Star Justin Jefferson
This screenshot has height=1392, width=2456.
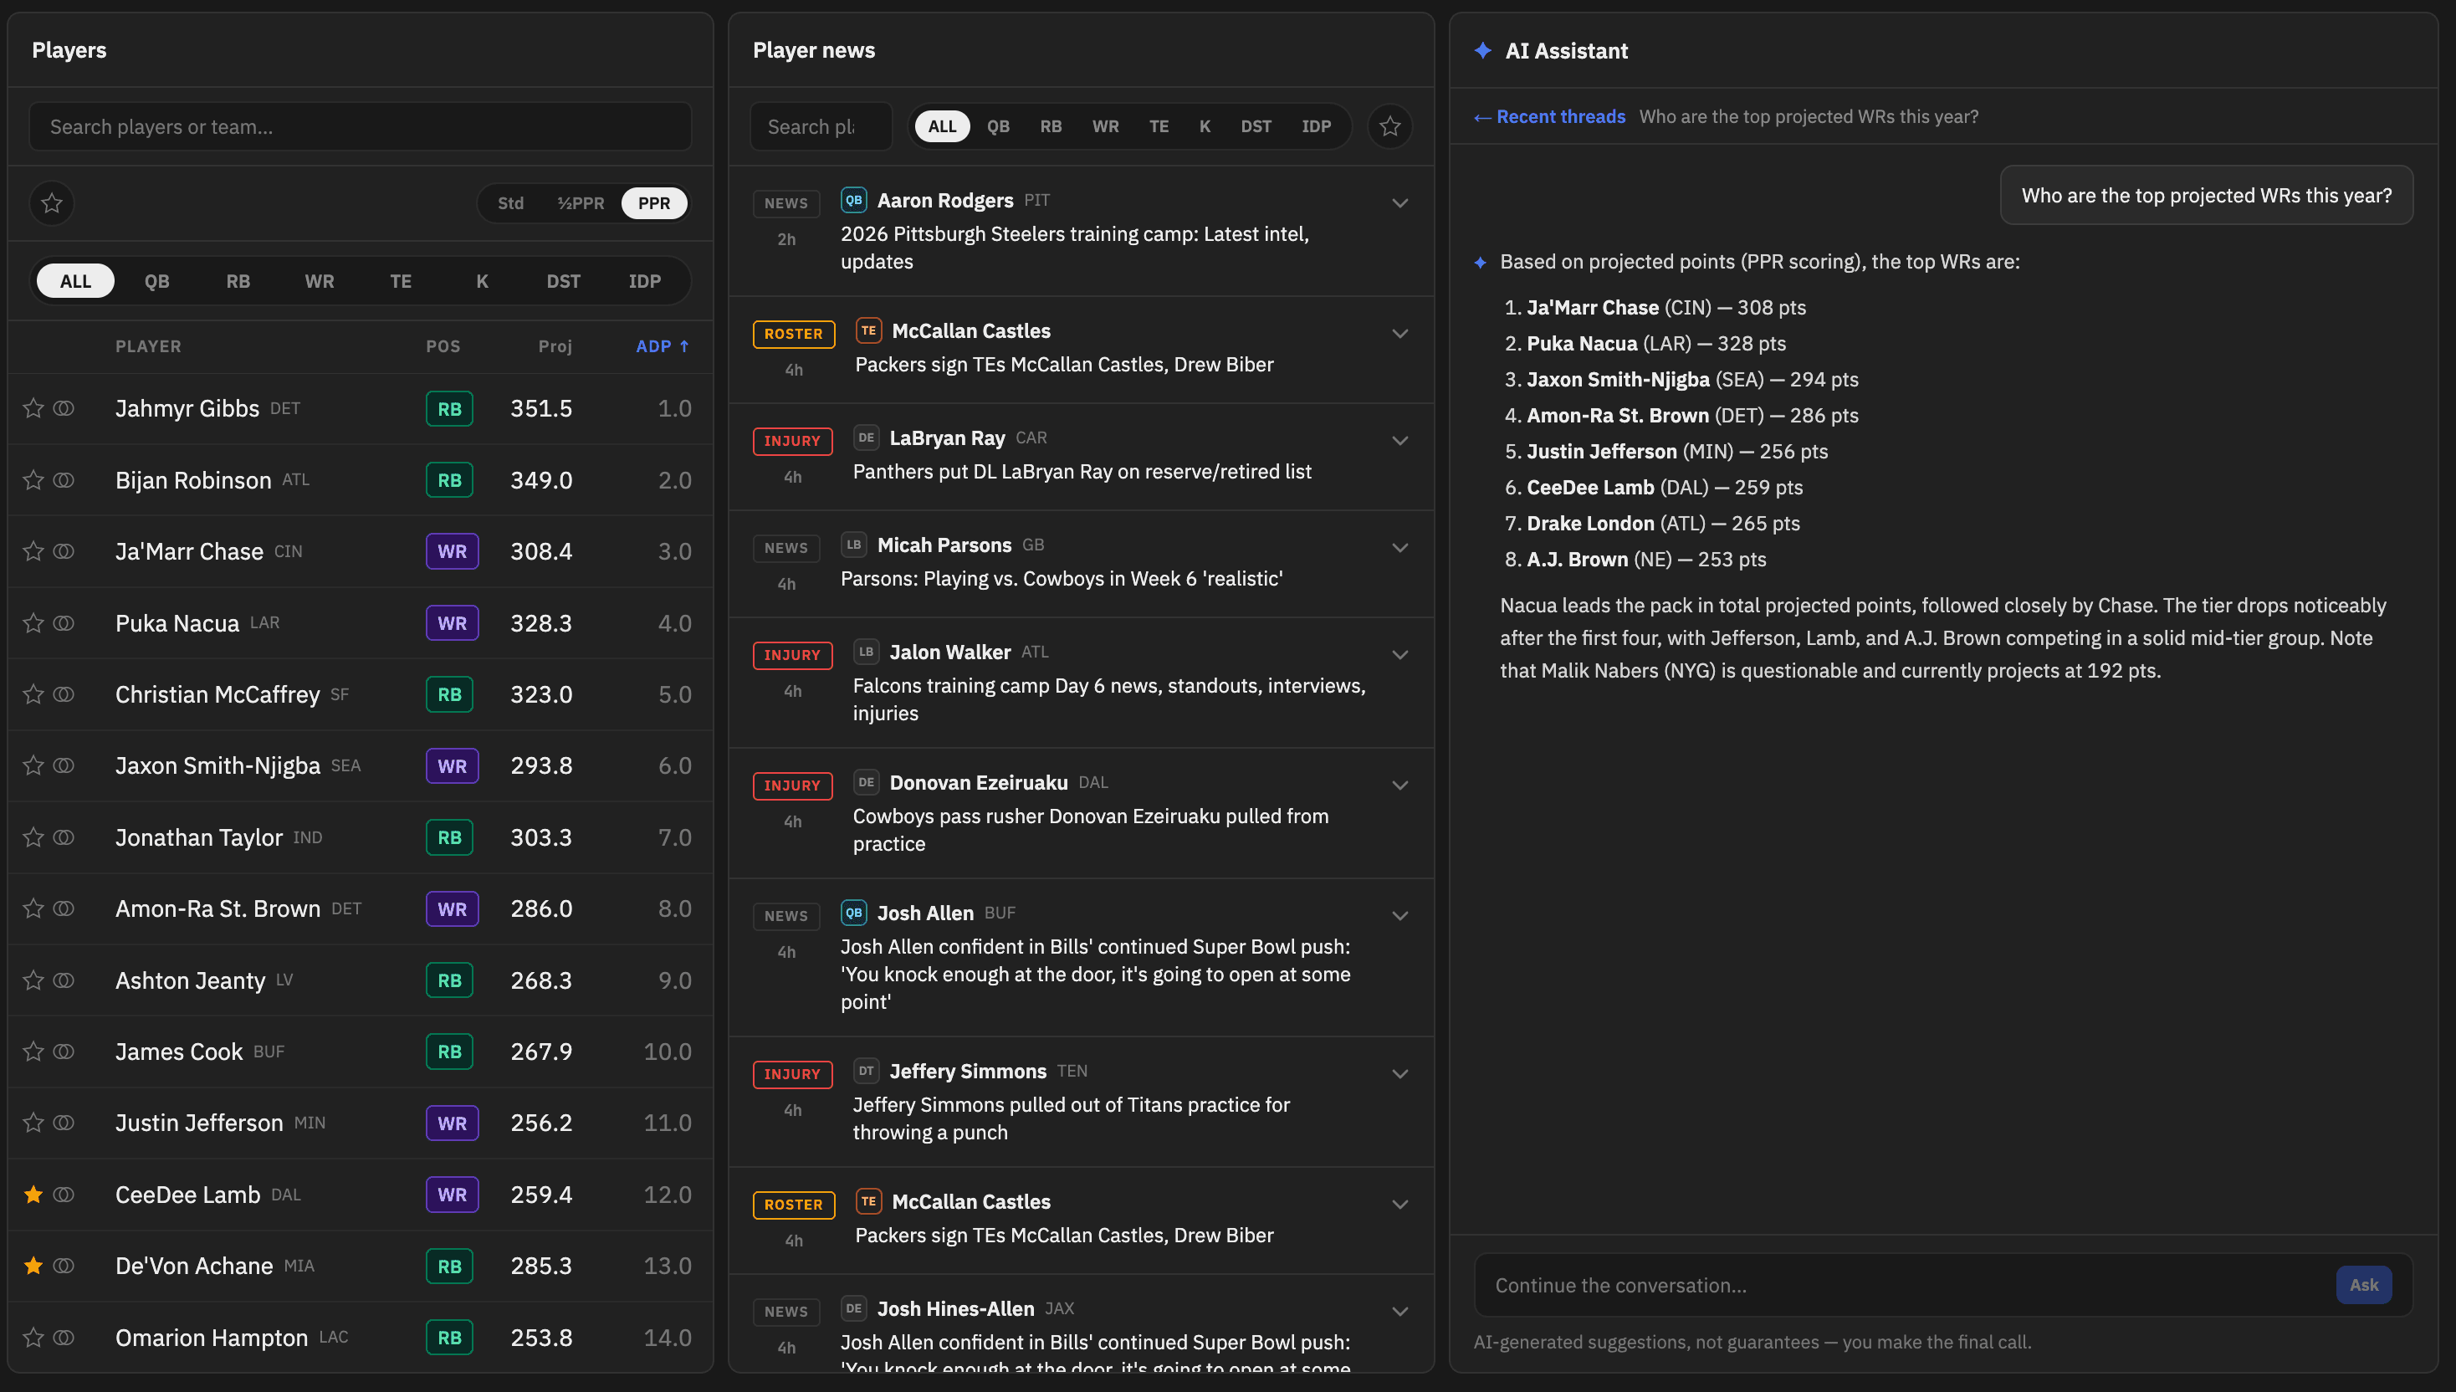33,1123
